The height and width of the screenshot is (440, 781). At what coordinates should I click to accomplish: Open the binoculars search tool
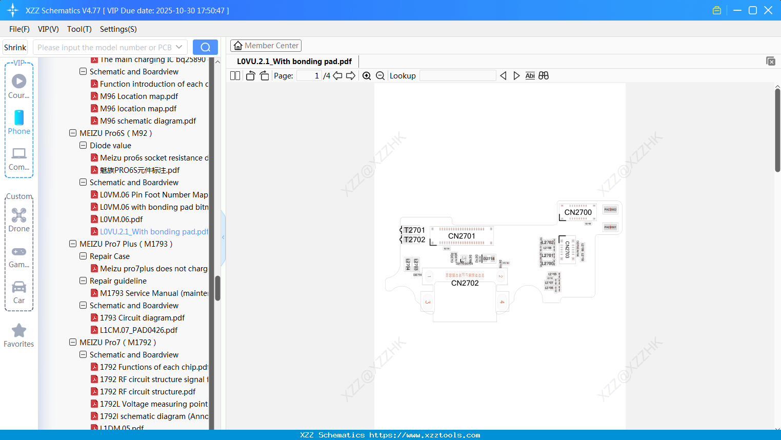(543, 75)
